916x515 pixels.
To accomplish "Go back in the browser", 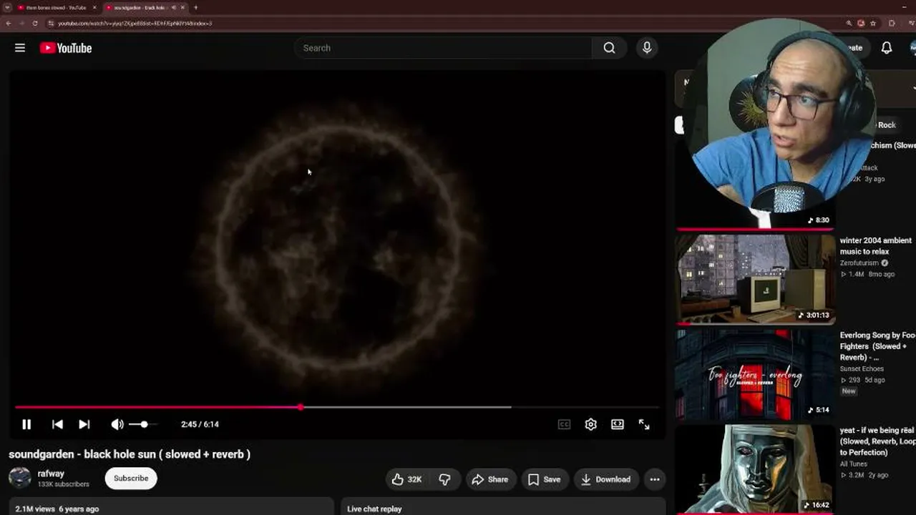I will pos(8,23).
